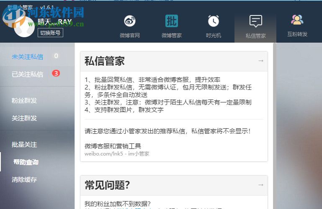Click the 微博客服和营销工具 link title

[113, 146]
